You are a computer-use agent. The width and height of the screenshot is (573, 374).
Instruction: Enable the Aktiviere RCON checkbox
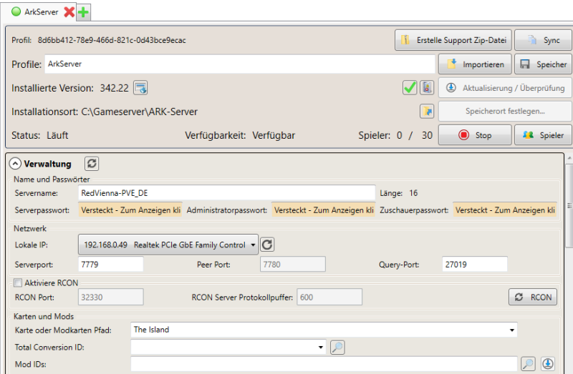click(17, 282)
